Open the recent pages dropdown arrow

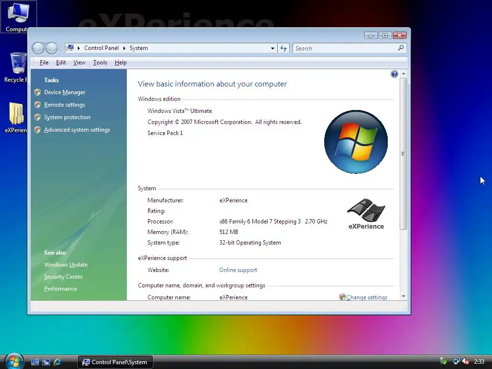(x=61, y=49)
